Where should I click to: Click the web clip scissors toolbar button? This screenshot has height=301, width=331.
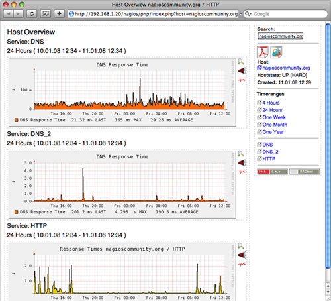45,14
